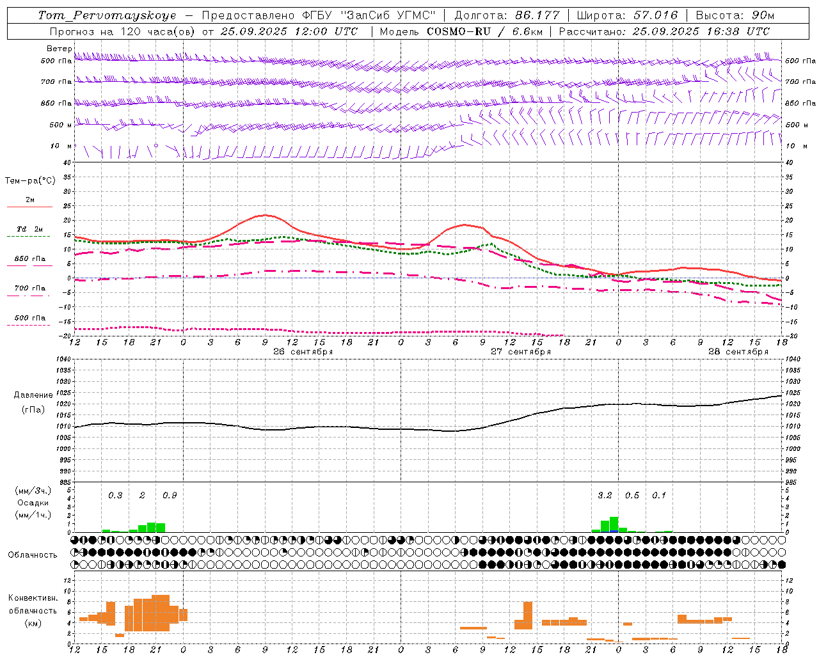Click the 'Конвективн.' convective cloud label
The height and width of the screenshot is (655, 819).
coord(33,598)
